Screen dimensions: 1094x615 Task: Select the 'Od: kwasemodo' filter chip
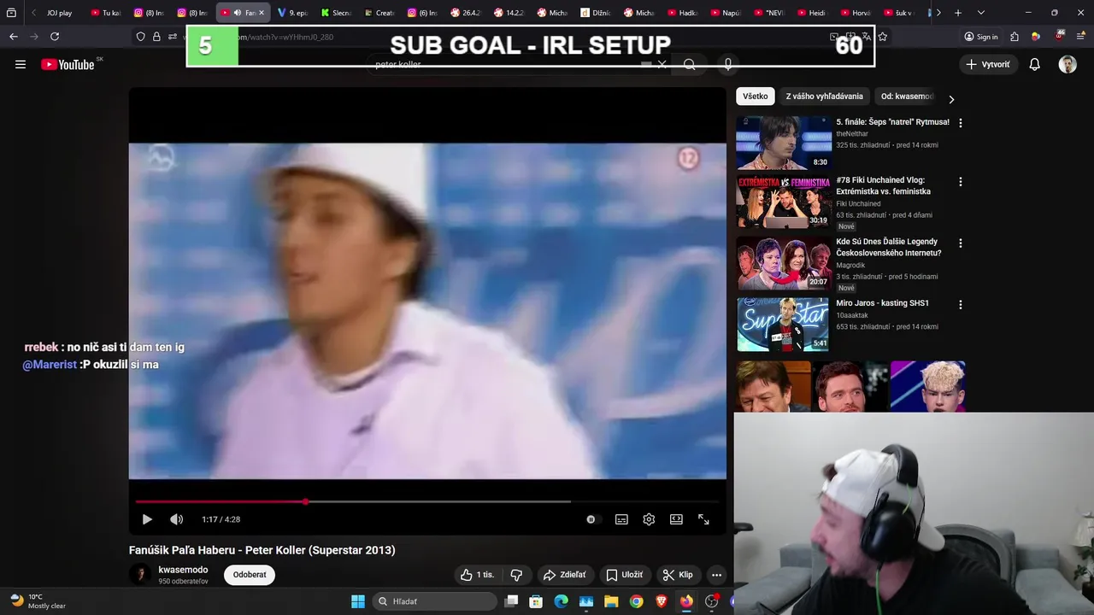tap(907, 97)
